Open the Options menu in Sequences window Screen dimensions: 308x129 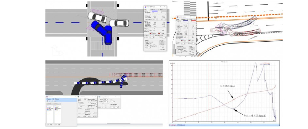pos(57,99)
